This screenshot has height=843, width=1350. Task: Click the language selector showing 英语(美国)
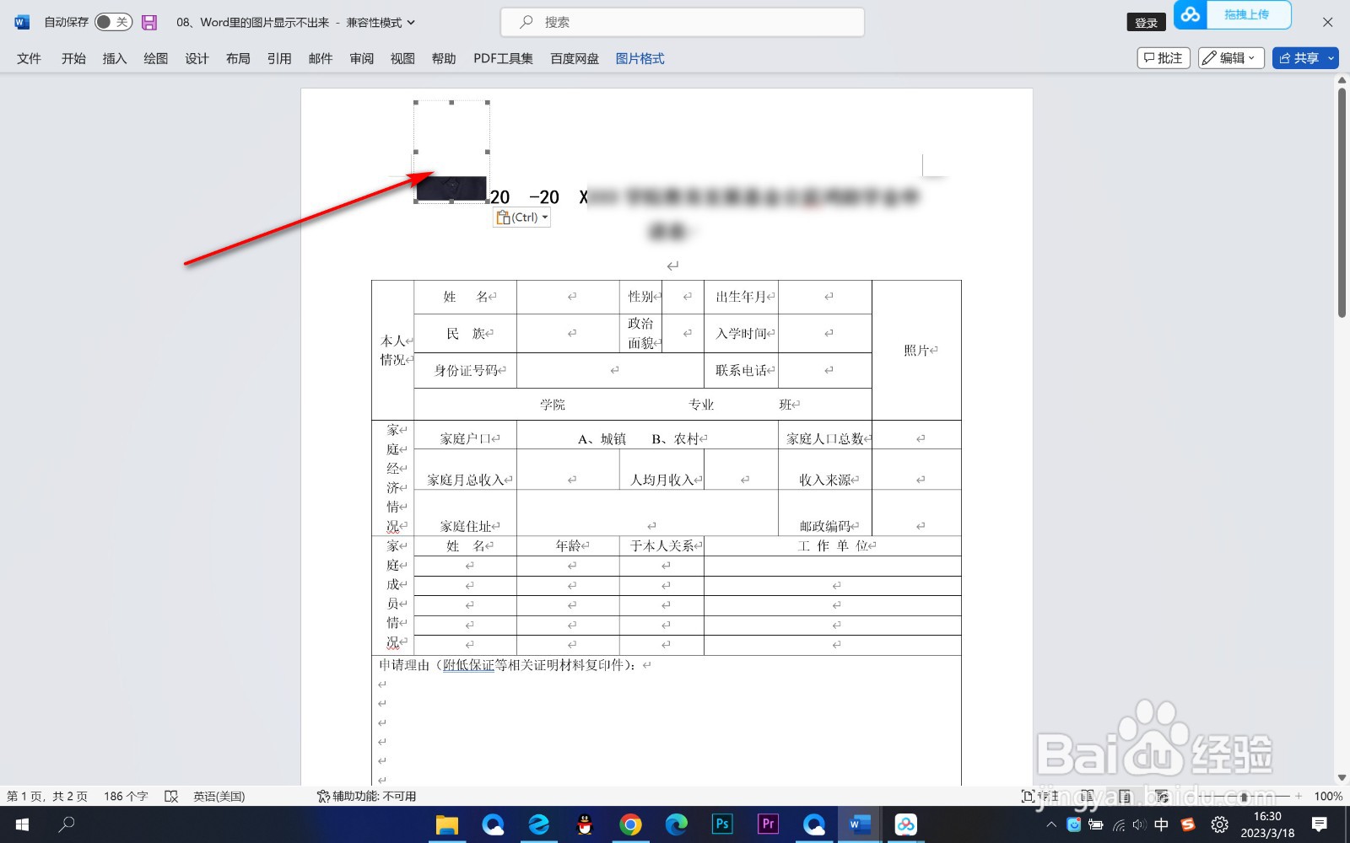(218, 796)
